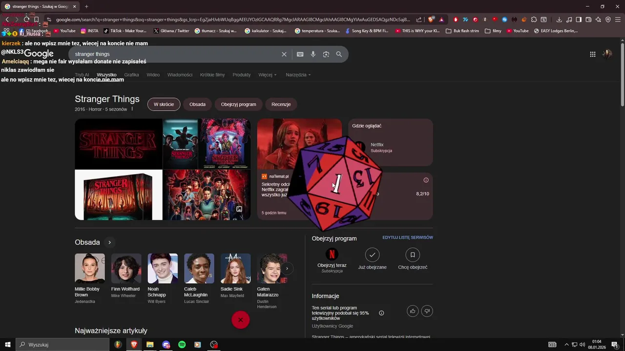Image resolution: width=625 pixels, height=351 pixels.
Task: Open Millie Bobby Brown cast card
Action: pos(90,278)
